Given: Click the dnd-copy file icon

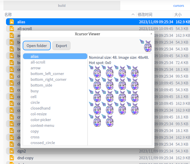Looking at the screenshot, I should [12, 158].
